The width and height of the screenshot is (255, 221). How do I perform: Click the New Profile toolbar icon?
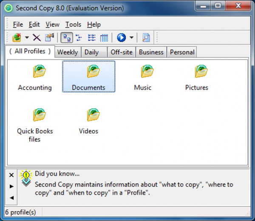click(x=17, y=37)
